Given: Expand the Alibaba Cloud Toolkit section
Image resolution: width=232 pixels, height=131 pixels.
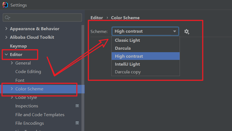Looking at the screenshot, I should [x=6, y=37].
